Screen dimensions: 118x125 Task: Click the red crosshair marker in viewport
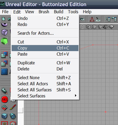coord(105,112)
